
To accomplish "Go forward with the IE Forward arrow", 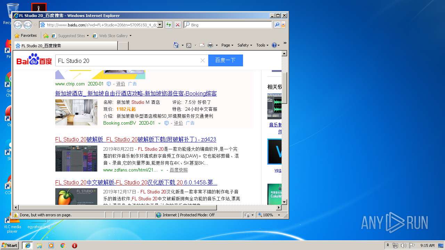I will click(x=27, y=25).
